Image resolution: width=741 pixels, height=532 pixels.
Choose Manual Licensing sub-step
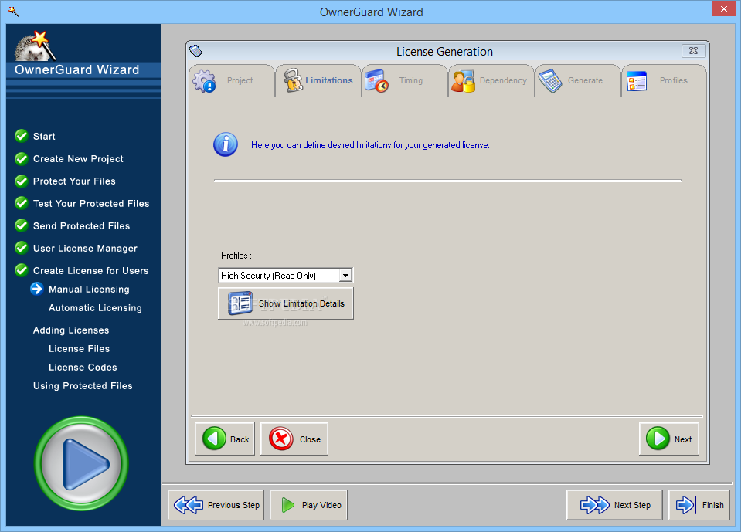tap(89, 290)
